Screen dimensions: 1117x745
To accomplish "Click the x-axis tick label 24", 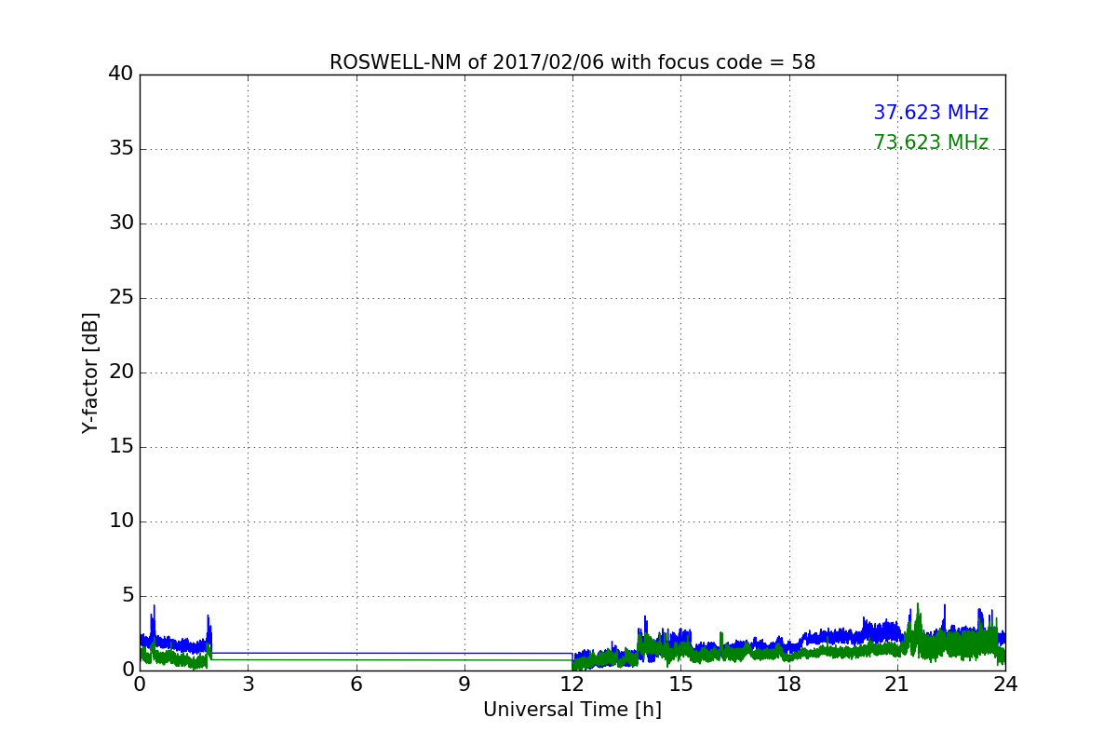I will click(1005, 684).
